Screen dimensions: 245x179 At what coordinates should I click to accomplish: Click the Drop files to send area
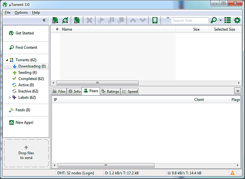(x=26, y=153)
